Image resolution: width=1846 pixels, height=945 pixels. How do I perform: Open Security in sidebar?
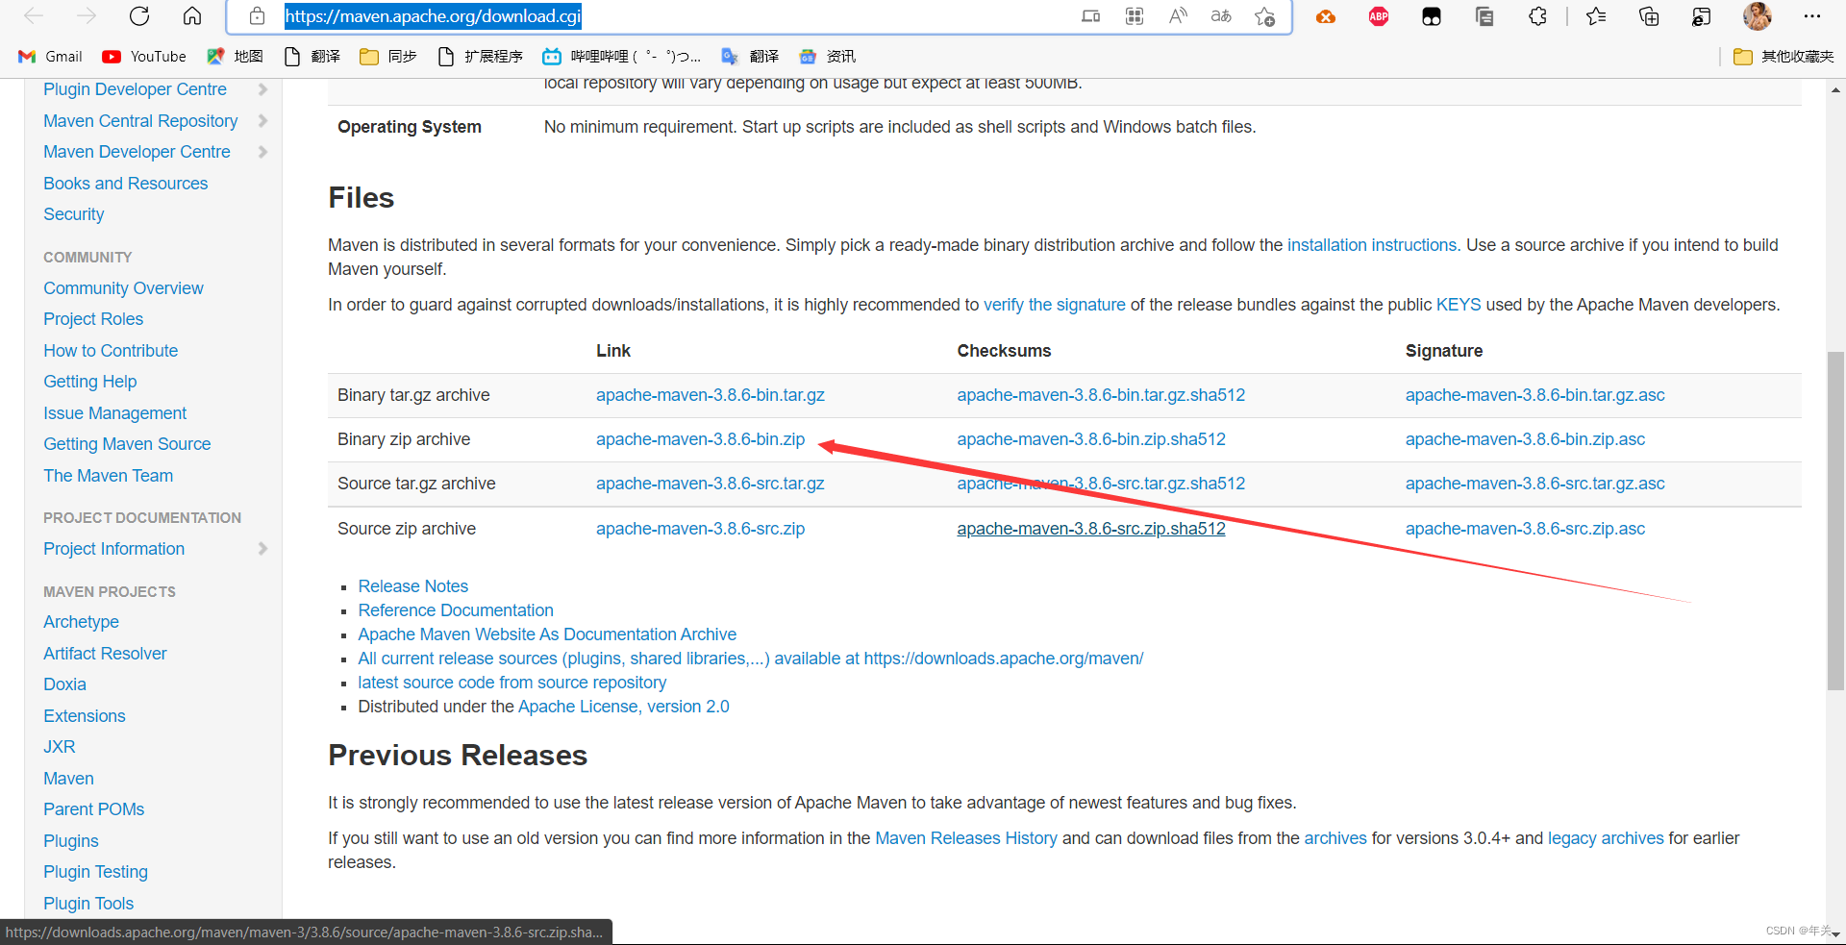coord(73,214)
